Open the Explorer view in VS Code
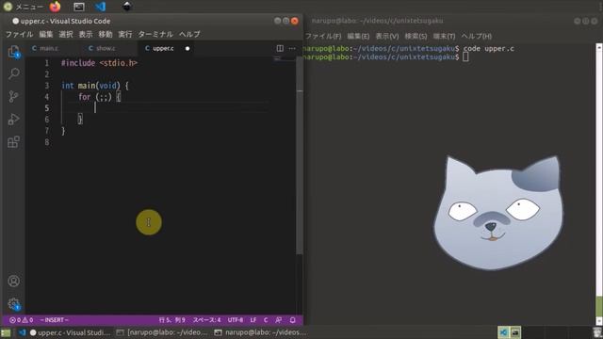This screenshot has width=603, height=339. (14, 52)
